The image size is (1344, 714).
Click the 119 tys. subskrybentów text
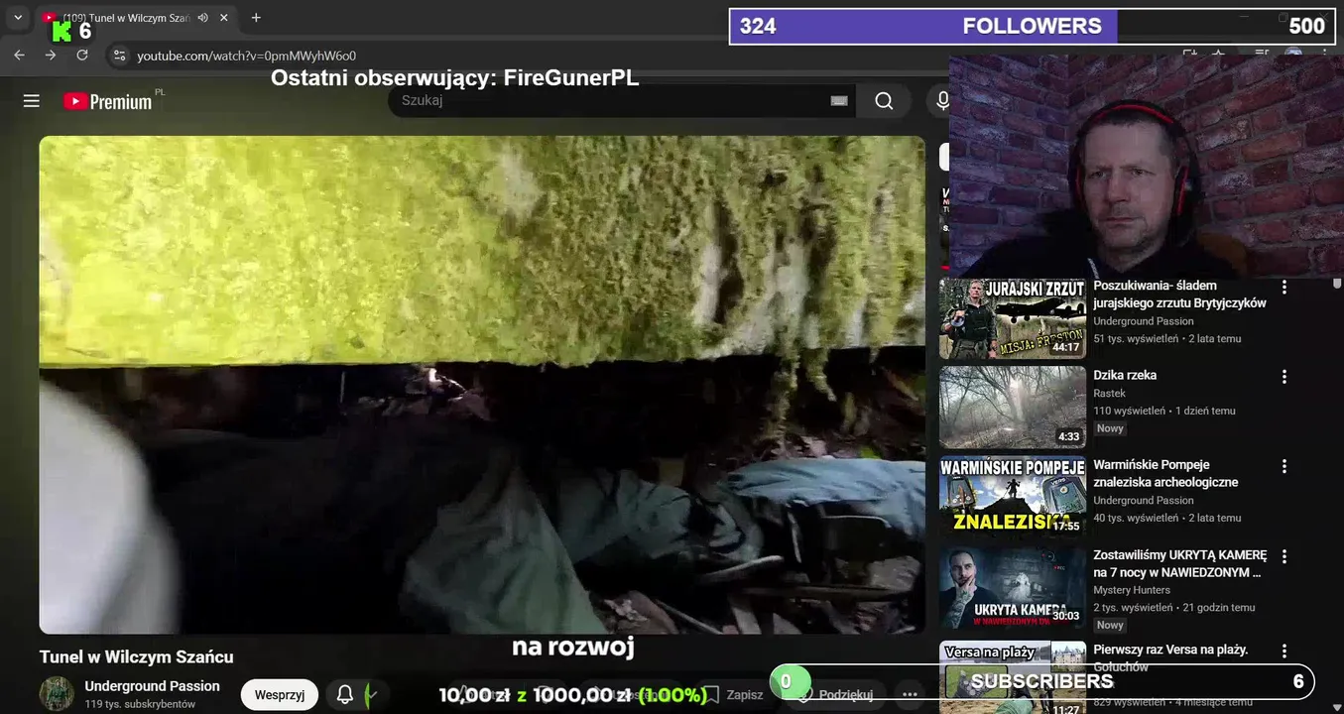(140, 704)
